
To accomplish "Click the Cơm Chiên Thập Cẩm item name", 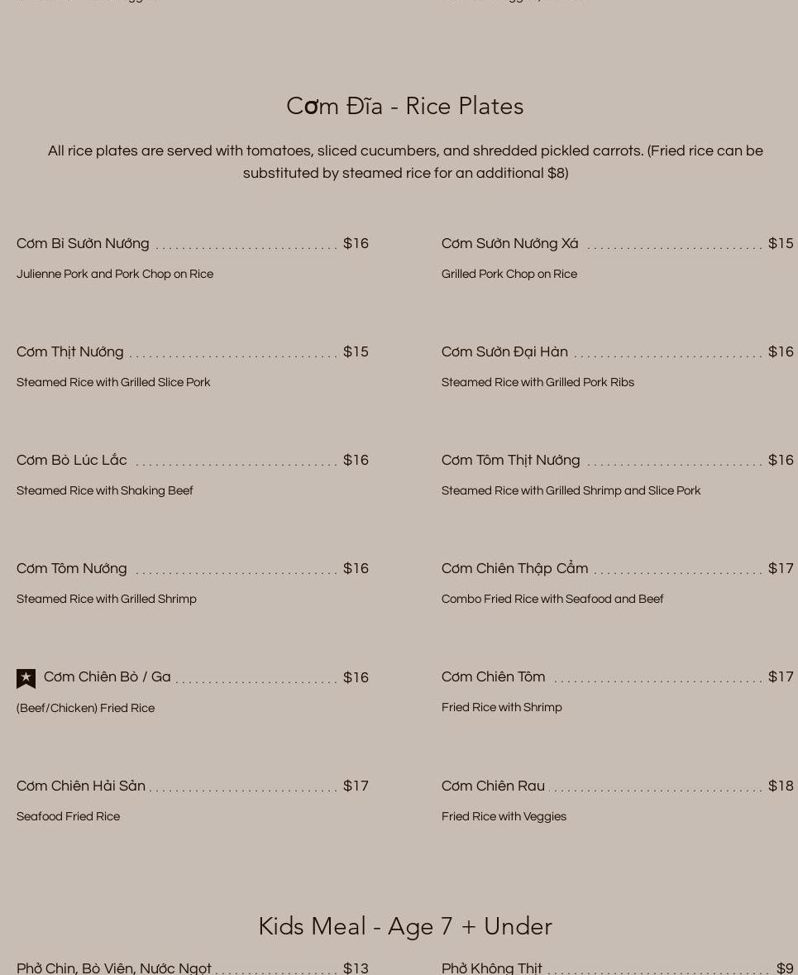I will tap(514, 569).
